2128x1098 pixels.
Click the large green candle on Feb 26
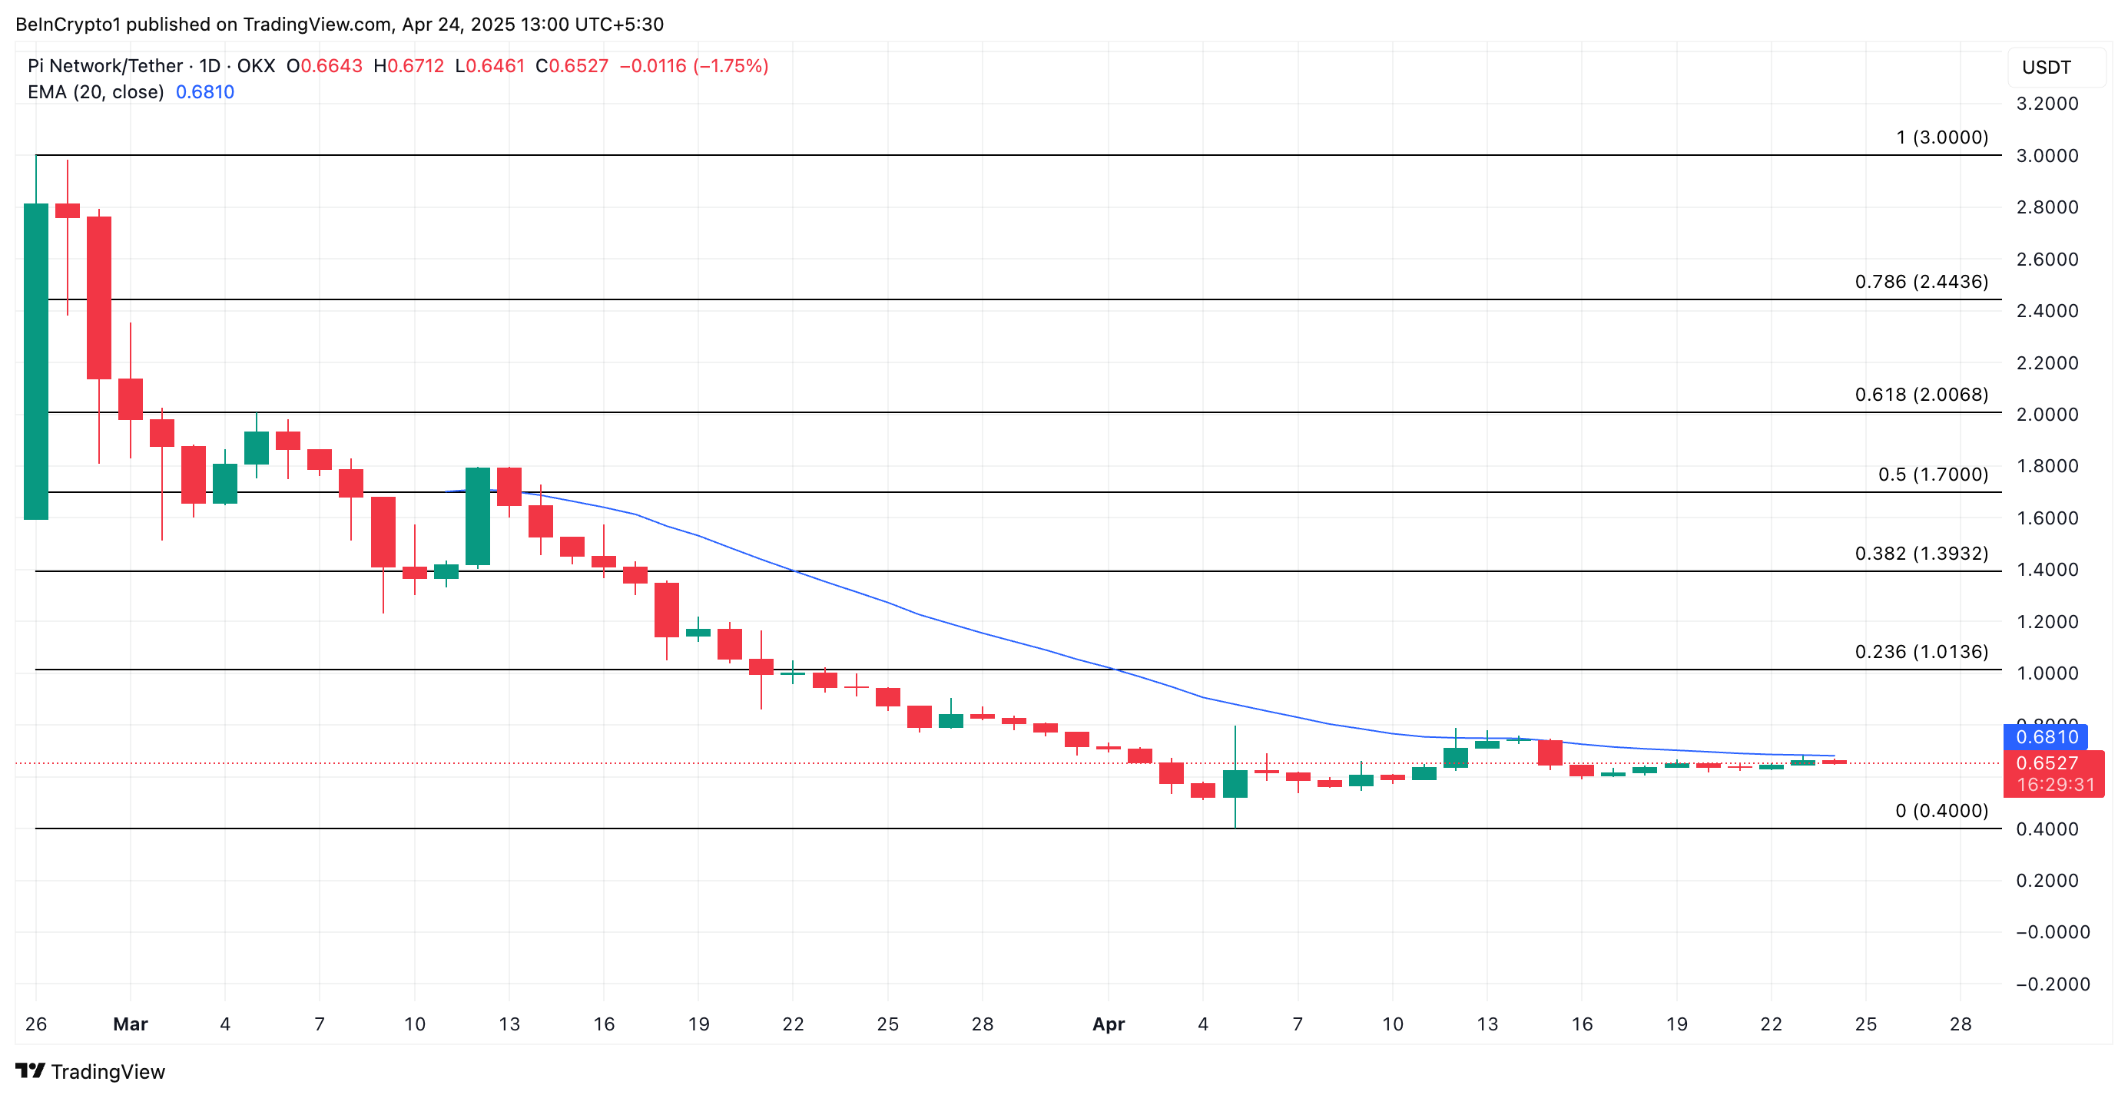[35, 361]
